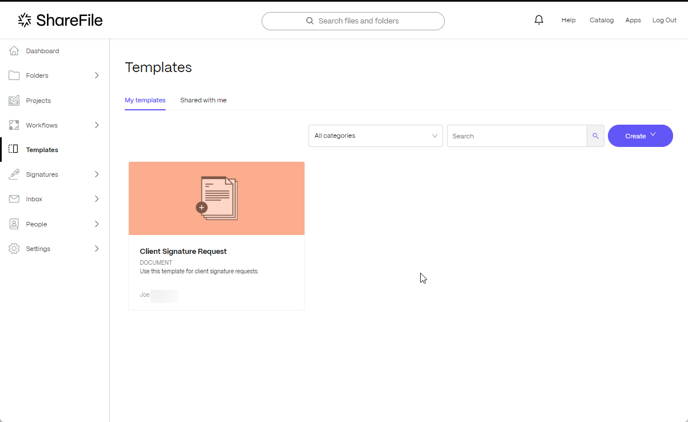Switch to the Shared with me tab

203,100
